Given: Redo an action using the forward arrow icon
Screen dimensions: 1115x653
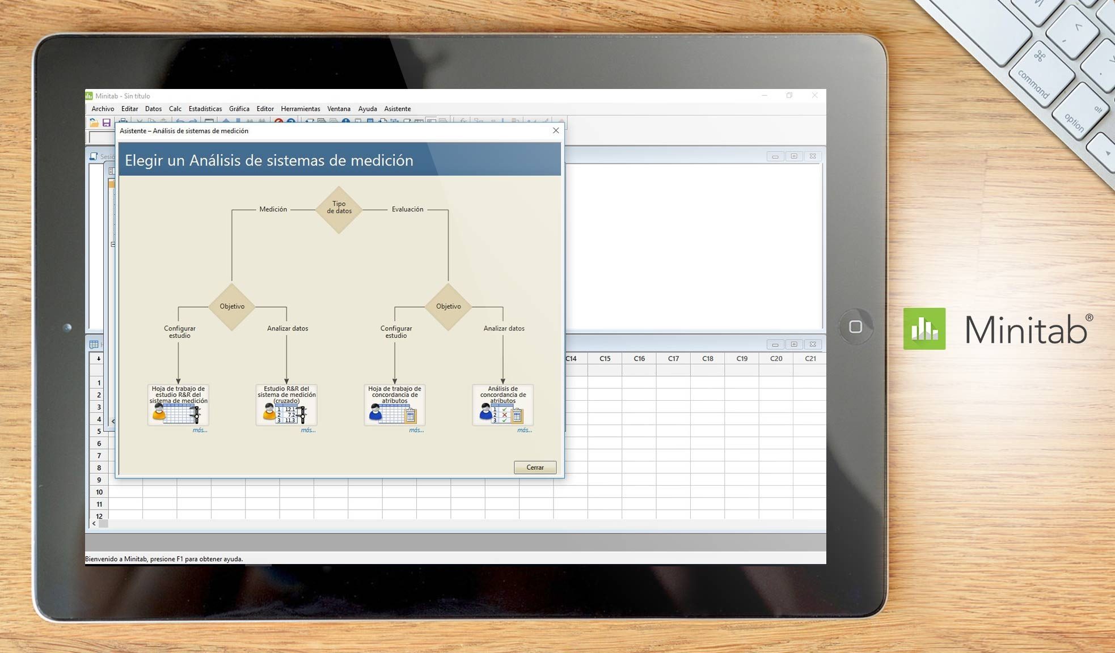Looking at the screenshot, I should [193, 121].
